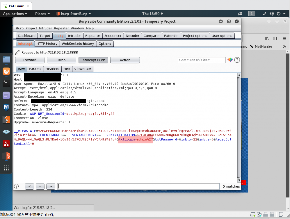
Task: Open the Firefox browser from the dock
Action: (x=6, y=71)
